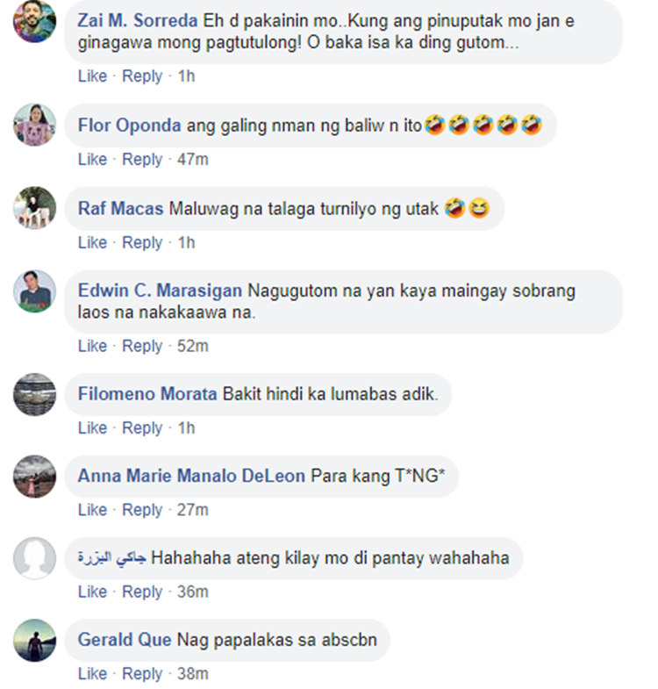Reply to Flor Oponda's comment
The height and width of the screenshot is (689, 658).
point(142,159)
